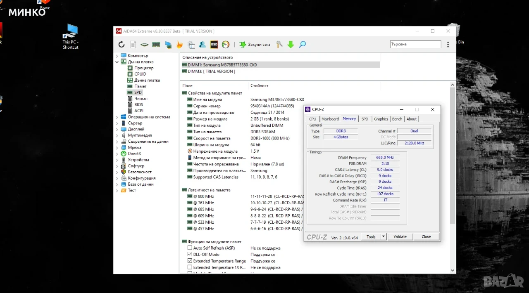Open the Report page icon in AIDA64 toolbar

133,45
